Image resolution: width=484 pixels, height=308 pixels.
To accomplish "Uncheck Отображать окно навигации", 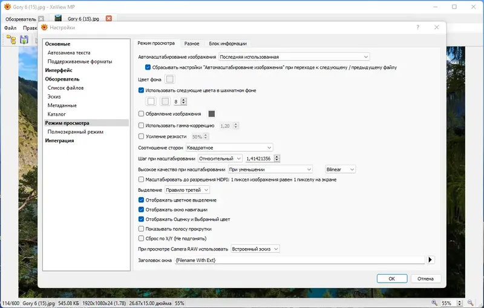I will point(141,209).
